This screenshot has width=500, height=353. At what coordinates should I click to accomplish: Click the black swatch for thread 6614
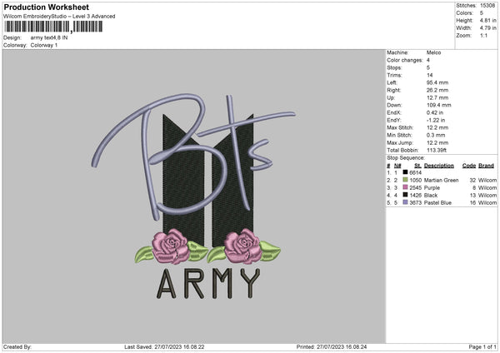[405, 172]
